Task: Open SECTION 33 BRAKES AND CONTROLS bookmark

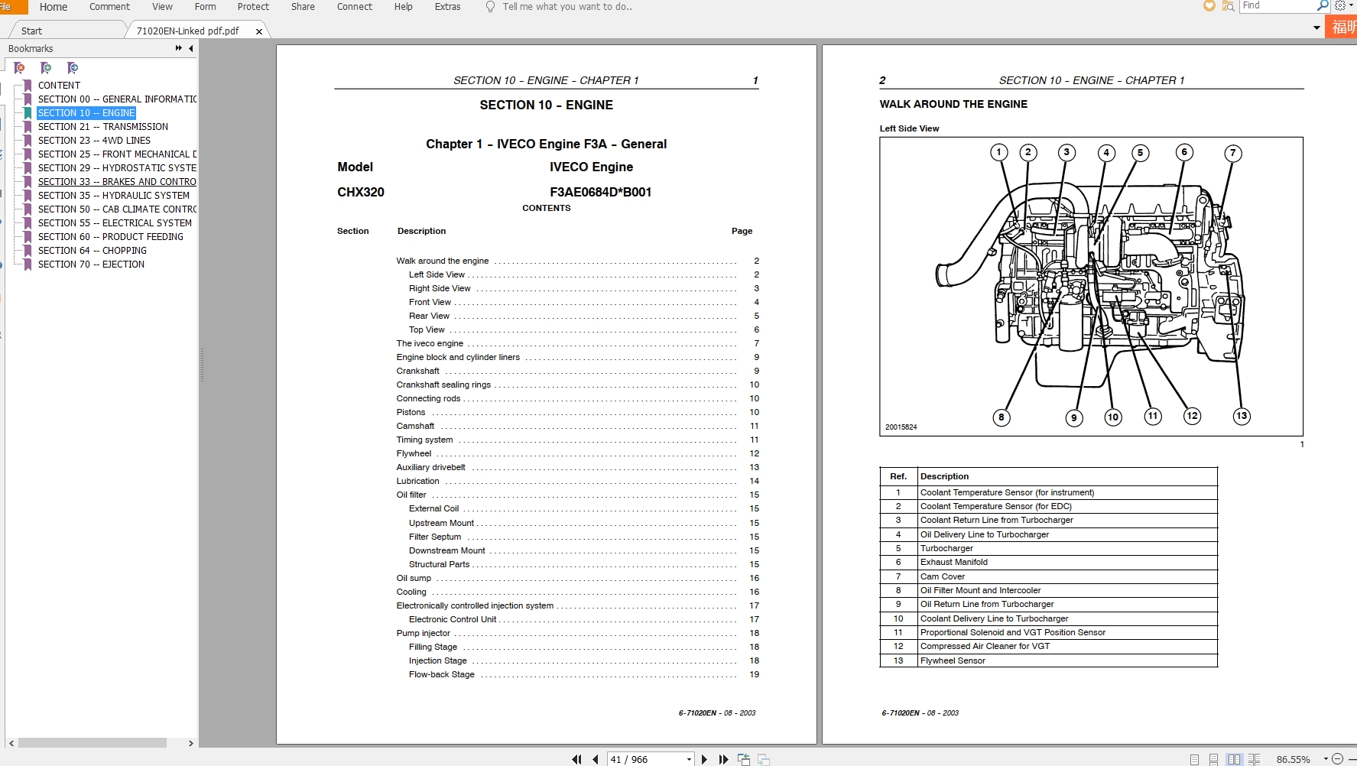Action: (x=117, y=182)
